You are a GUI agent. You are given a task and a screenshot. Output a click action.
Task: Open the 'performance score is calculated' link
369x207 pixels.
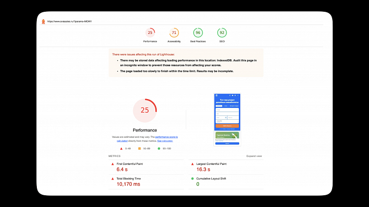pyautogui.click(x=147, y=139)
